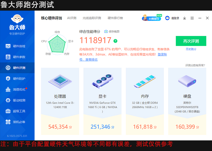Switch to 核心硬件评测 tab
This screenshot has height=151, width=212.
coord(51,18)
